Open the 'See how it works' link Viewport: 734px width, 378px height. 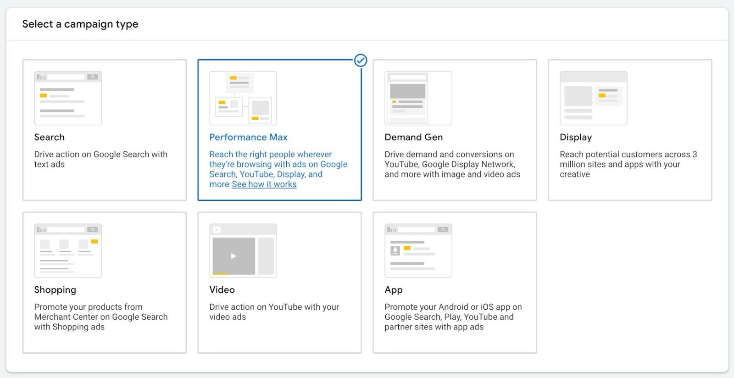tap(264, 184)
